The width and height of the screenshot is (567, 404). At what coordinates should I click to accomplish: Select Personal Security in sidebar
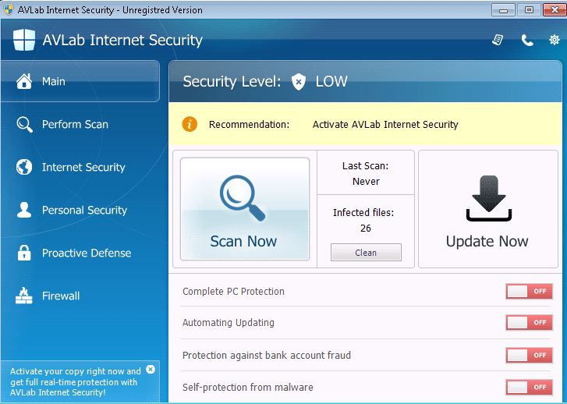83,210
